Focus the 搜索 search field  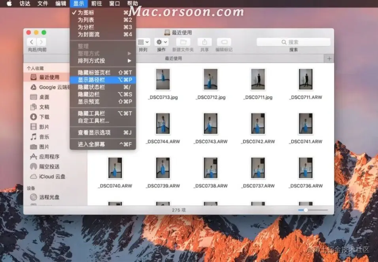tap(293, 42)
